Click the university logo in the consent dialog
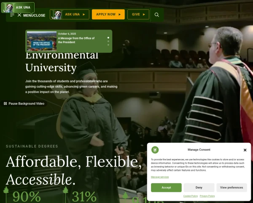The width and height of the screenshot is (253, 203). pos(155,150)
